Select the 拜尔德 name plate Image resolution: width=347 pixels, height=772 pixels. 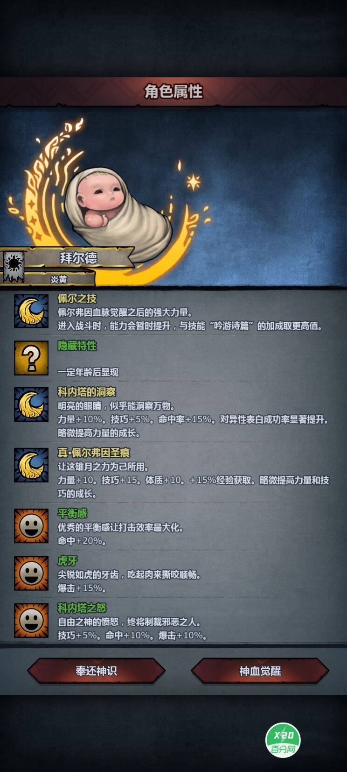click(78, 258)
